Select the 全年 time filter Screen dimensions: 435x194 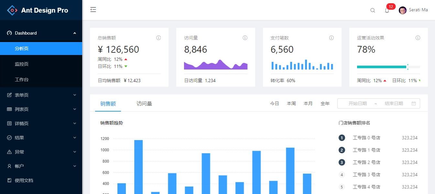point(325,103)
